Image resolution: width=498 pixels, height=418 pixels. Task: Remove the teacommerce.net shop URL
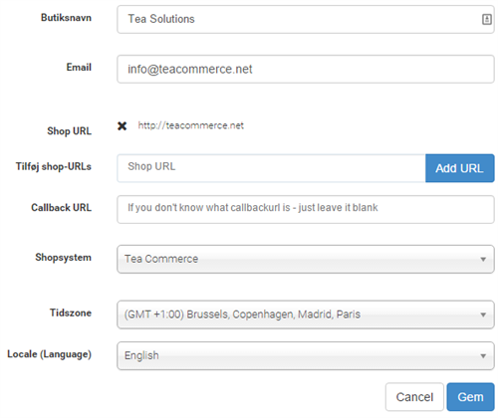(123, 126)
